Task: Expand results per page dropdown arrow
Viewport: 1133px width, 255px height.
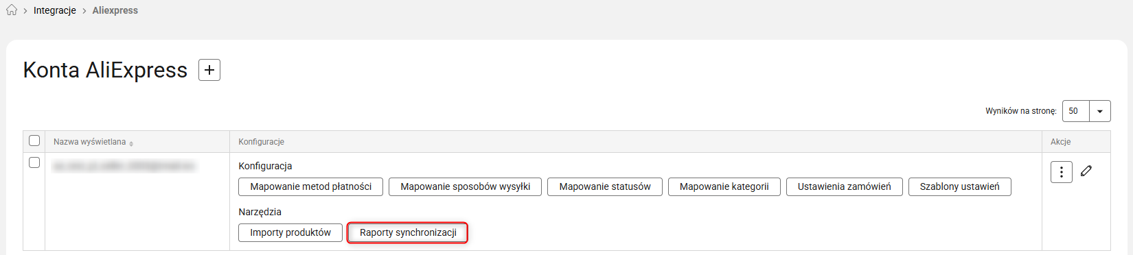Action: [x=1100, y=111]
